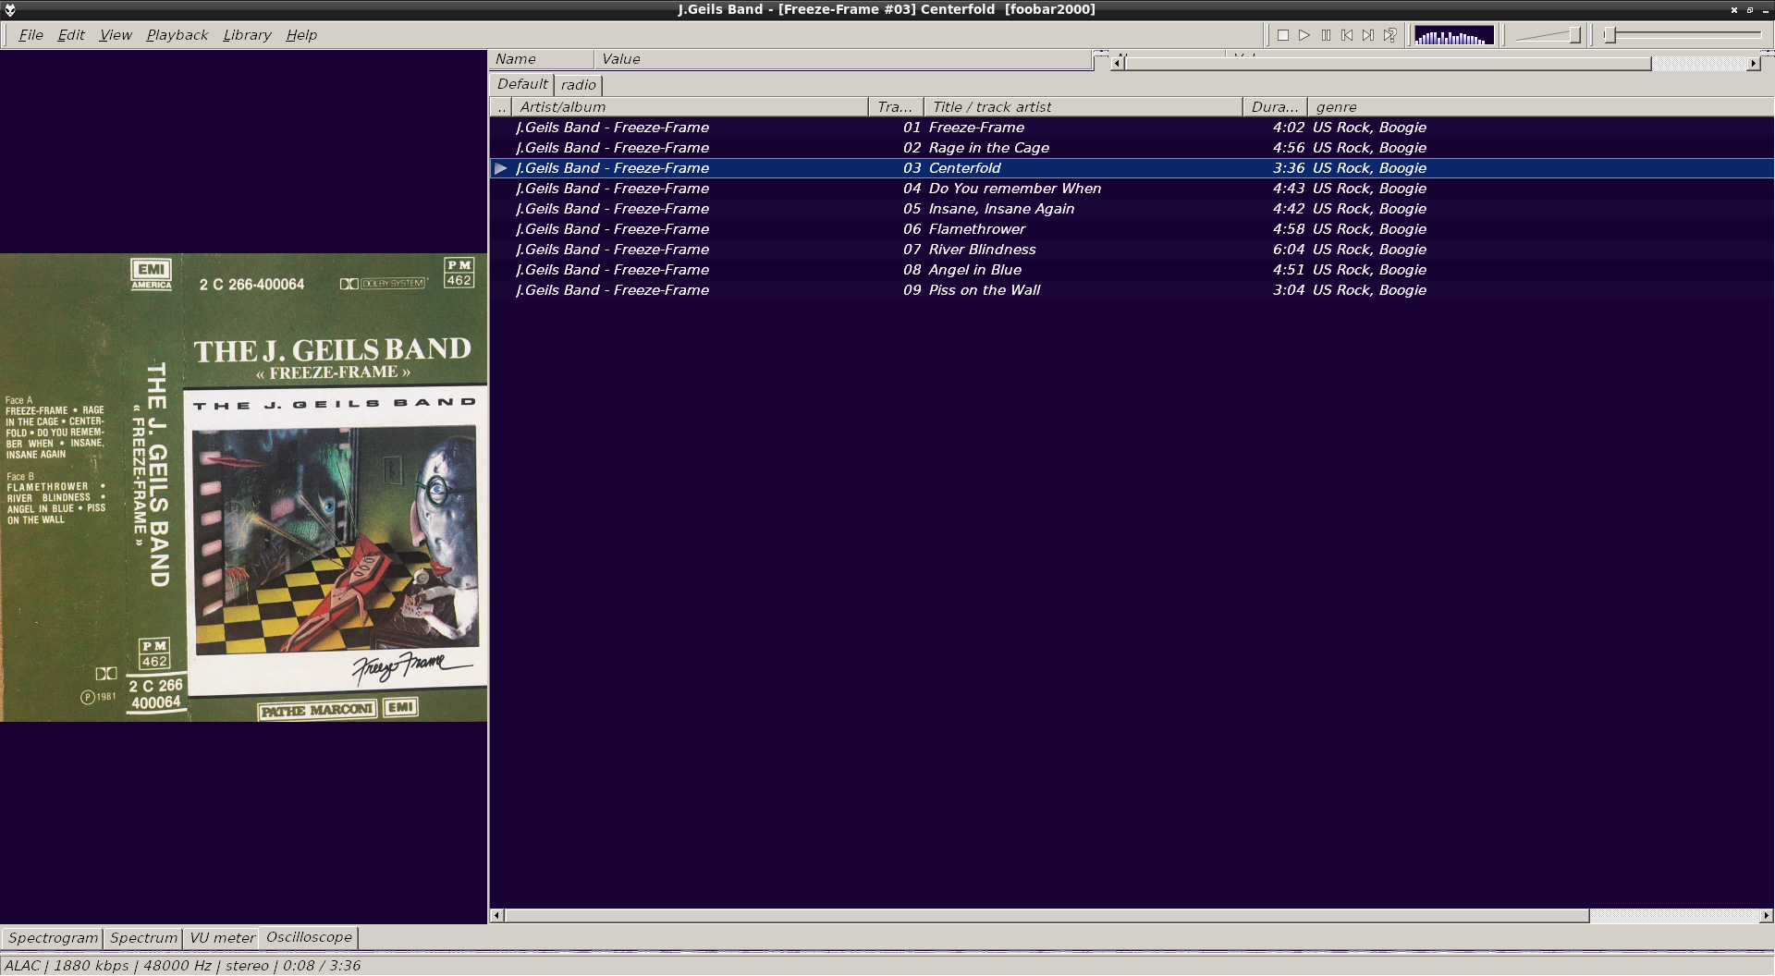Select track 07 River Blindness
This screenshot has height=976, width=1775.
click(x=1132, y=250)
